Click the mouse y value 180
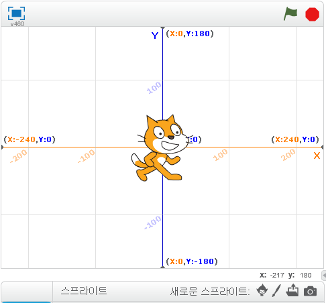The image size is (326, 303). tap(306, 276)
